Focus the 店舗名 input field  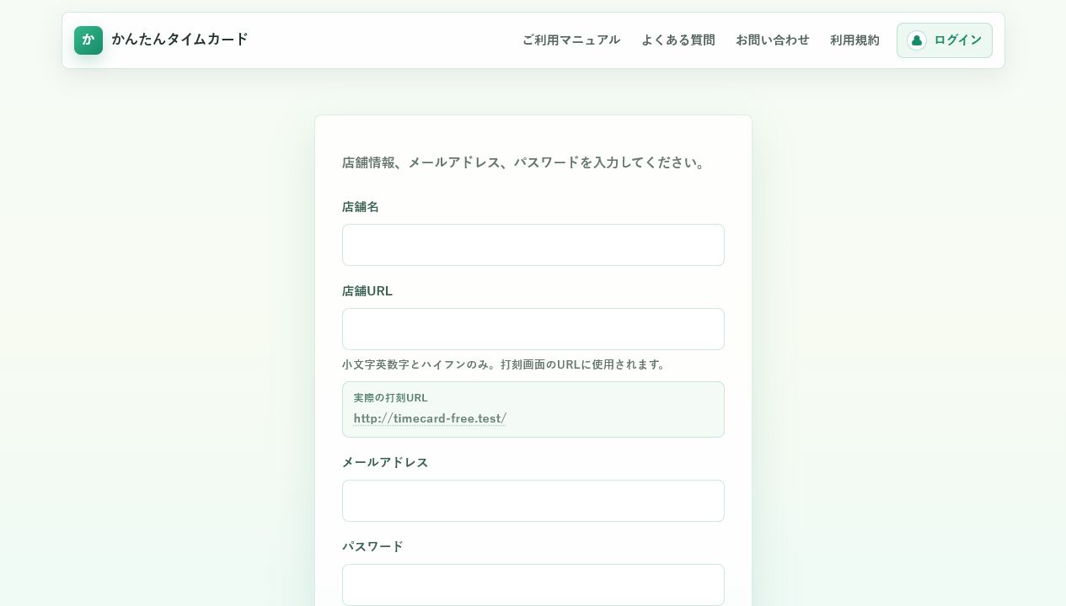pyautogui.click(x=533, y=245)
